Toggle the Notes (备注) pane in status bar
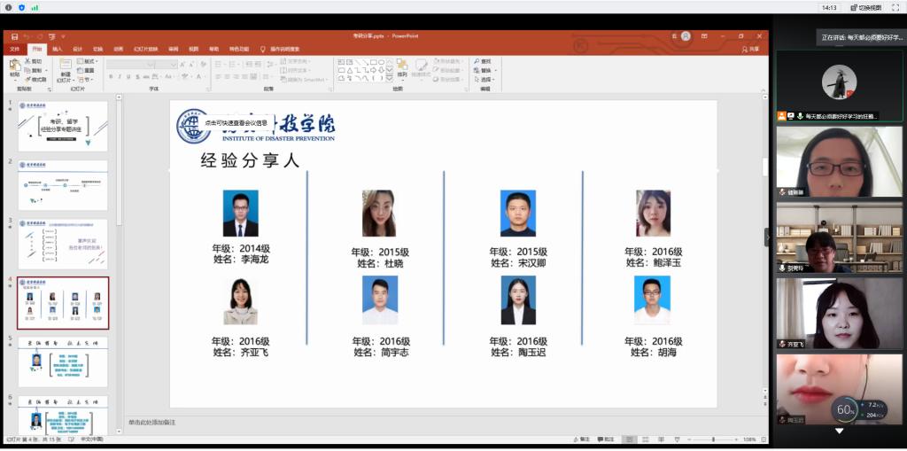Screen dimensions: 907x451 (x=580, y=439)
